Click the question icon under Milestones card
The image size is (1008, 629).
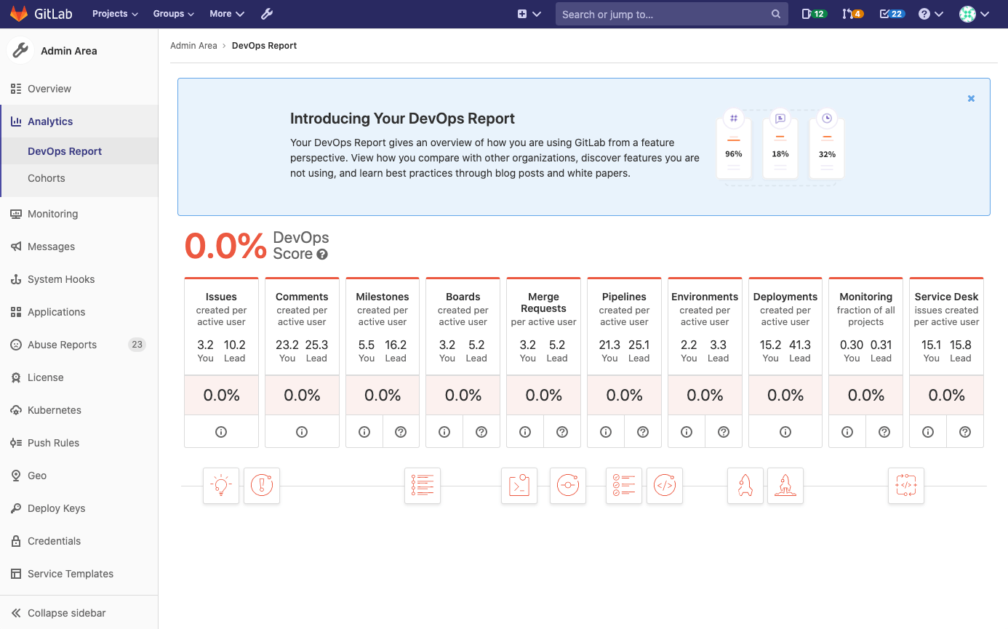[401, 432]
